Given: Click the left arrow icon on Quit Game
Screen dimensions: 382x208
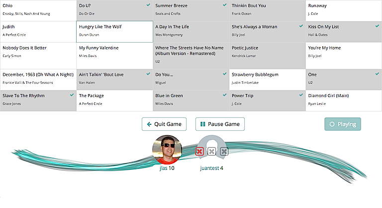Looking at the screenshot, I should point(149,124).
